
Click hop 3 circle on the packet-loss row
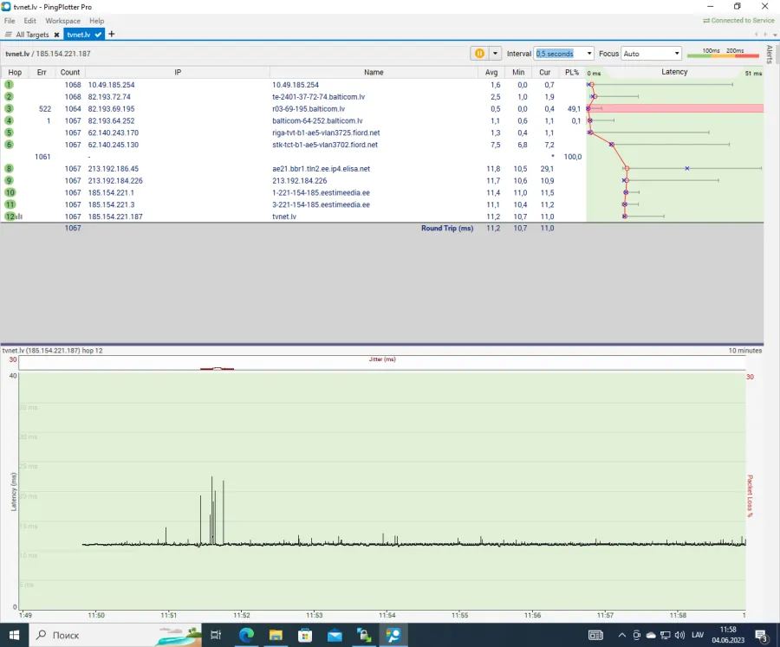point(9,108)
